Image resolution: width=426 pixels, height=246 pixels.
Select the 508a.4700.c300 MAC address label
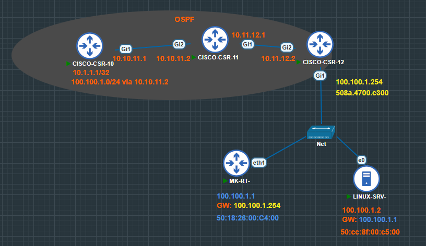point(362,93)
